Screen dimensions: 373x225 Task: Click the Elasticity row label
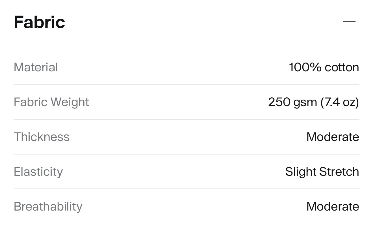(x=38, y=172)
